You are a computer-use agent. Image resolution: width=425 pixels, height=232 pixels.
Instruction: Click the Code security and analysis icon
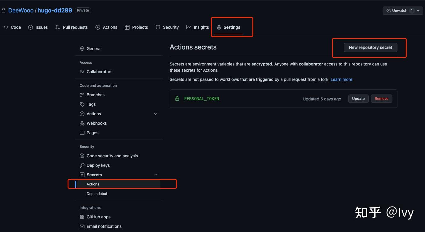coord(82,156)
